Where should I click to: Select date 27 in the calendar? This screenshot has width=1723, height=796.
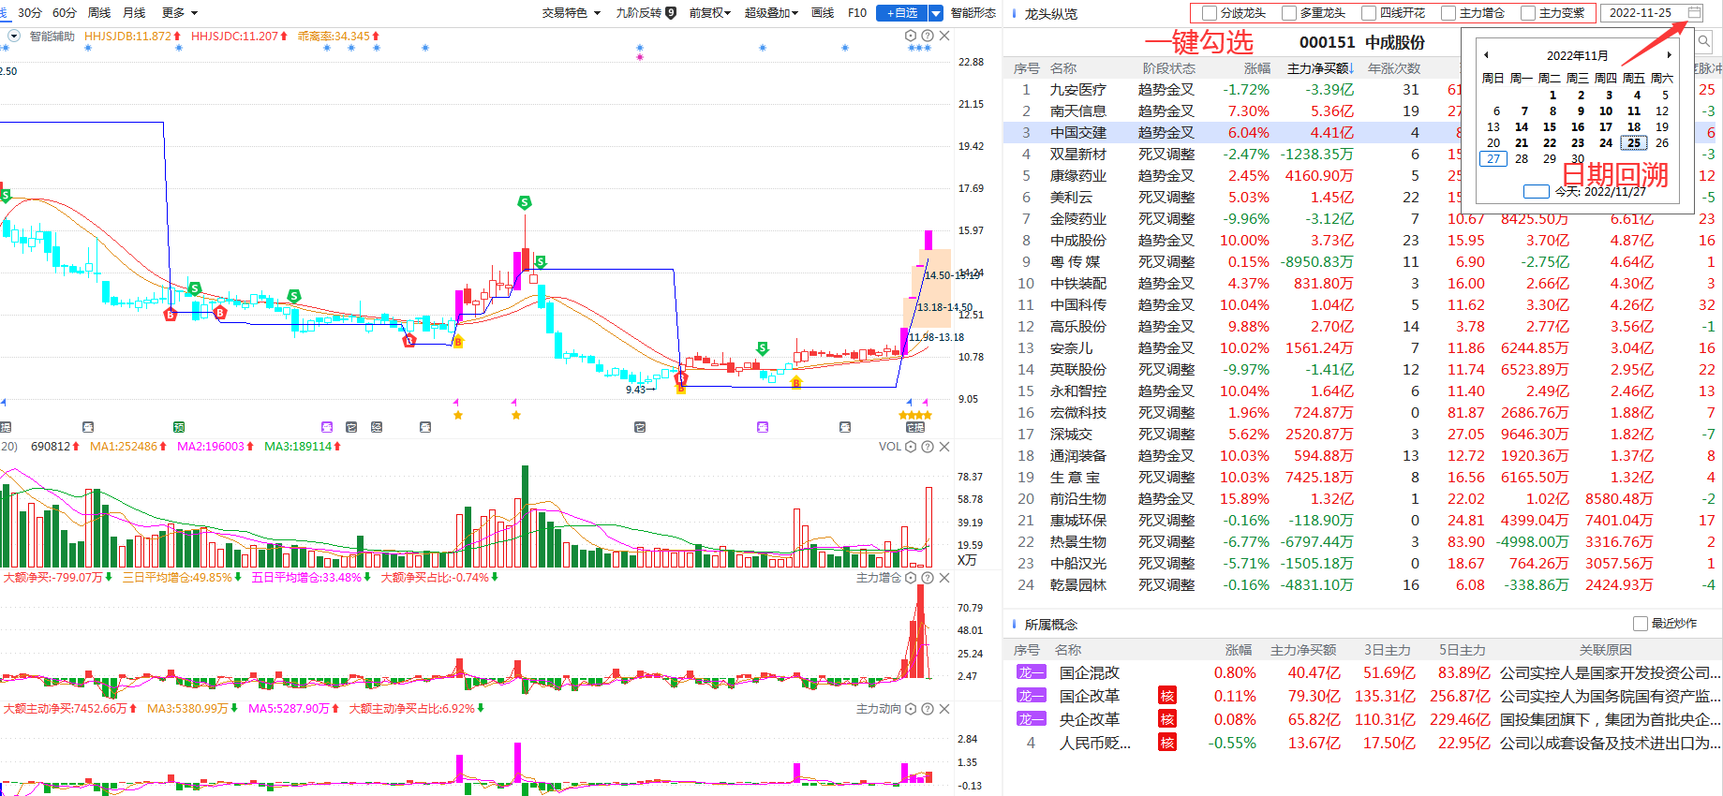[x=1493, y=158]
